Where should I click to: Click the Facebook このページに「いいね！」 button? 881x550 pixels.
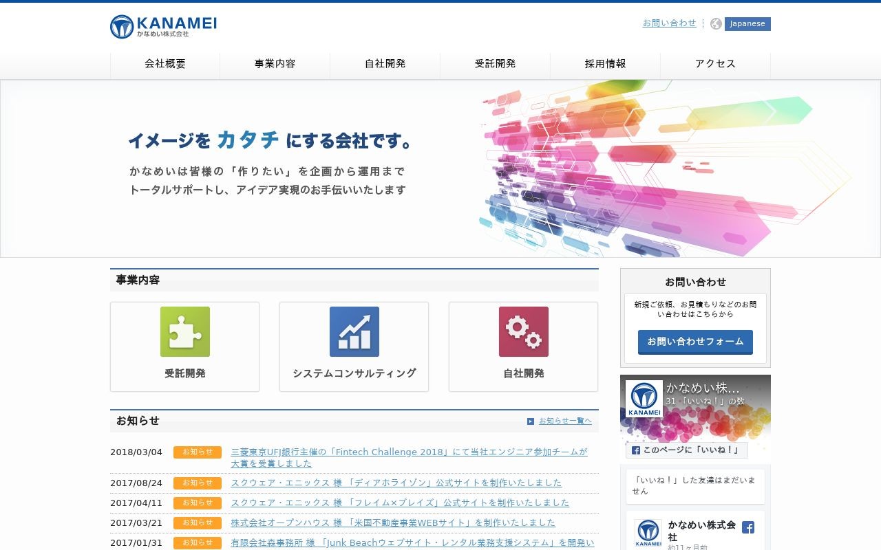click(x=687, y=450)
